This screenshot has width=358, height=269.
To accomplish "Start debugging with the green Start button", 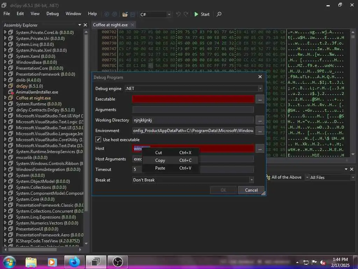I will pos(202,14).
